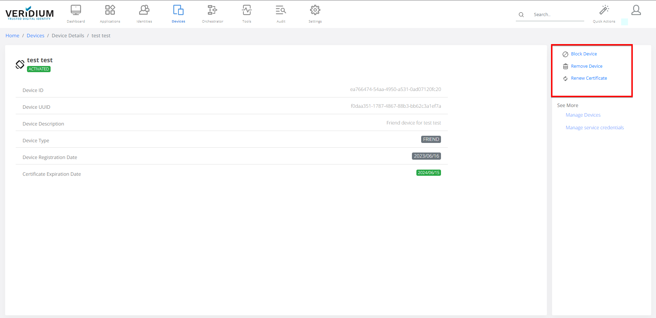The image size is (656, 318).
Task: Focus the Search input field
Action: 557,15
